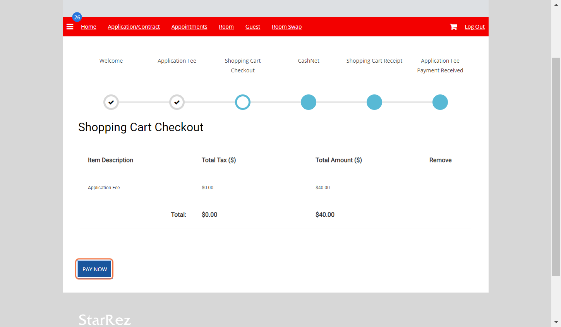This screenshot has height=327, width=561.
Task: Click the CashNet step label
Action: pyautogui.click(x=309, y=61)
